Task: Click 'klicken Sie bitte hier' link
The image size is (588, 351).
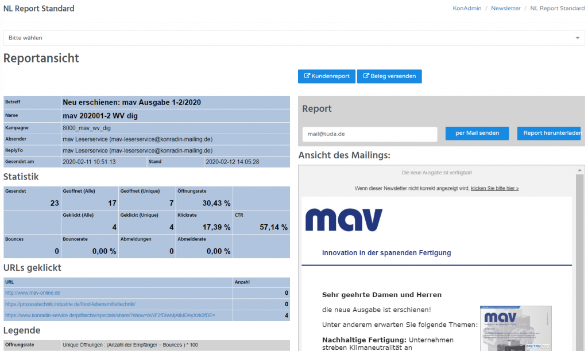Action: 494,188
